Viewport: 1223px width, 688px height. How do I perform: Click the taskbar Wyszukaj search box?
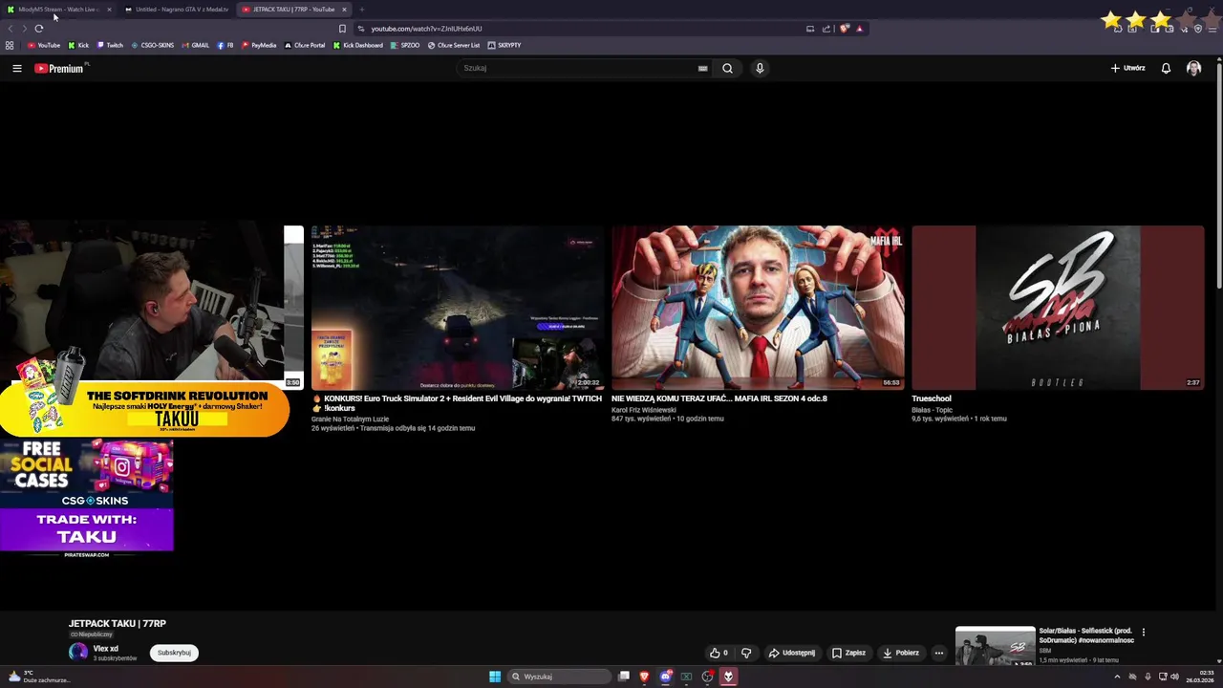[x=559, y=677]
